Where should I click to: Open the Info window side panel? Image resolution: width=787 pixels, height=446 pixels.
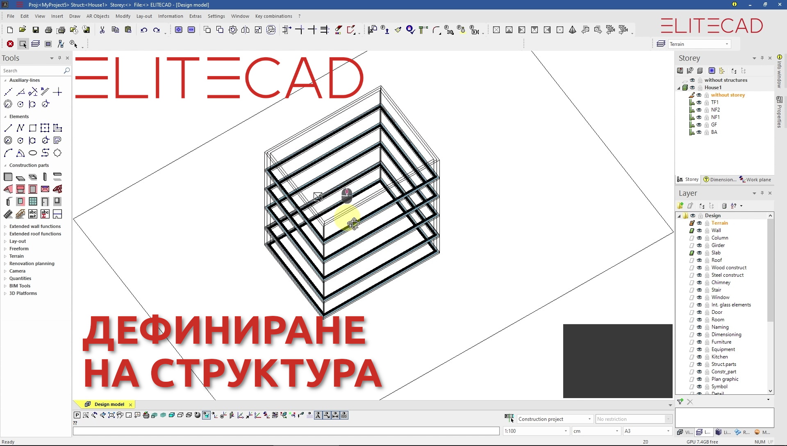(x=780, y=71)
